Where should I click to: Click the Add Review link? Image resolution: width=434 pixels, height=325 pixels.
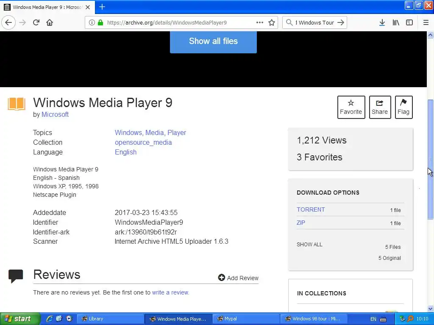(243, 278)
